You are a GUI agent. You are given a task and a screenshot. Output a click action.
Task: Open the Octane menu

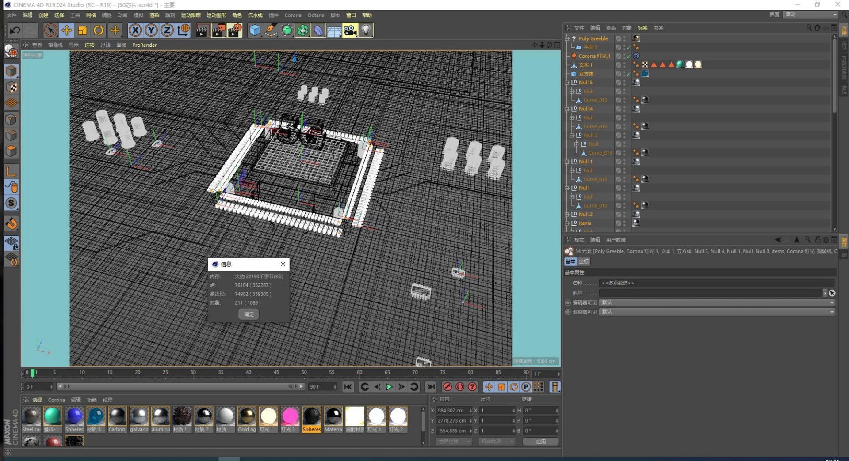[x=316, y=15]
